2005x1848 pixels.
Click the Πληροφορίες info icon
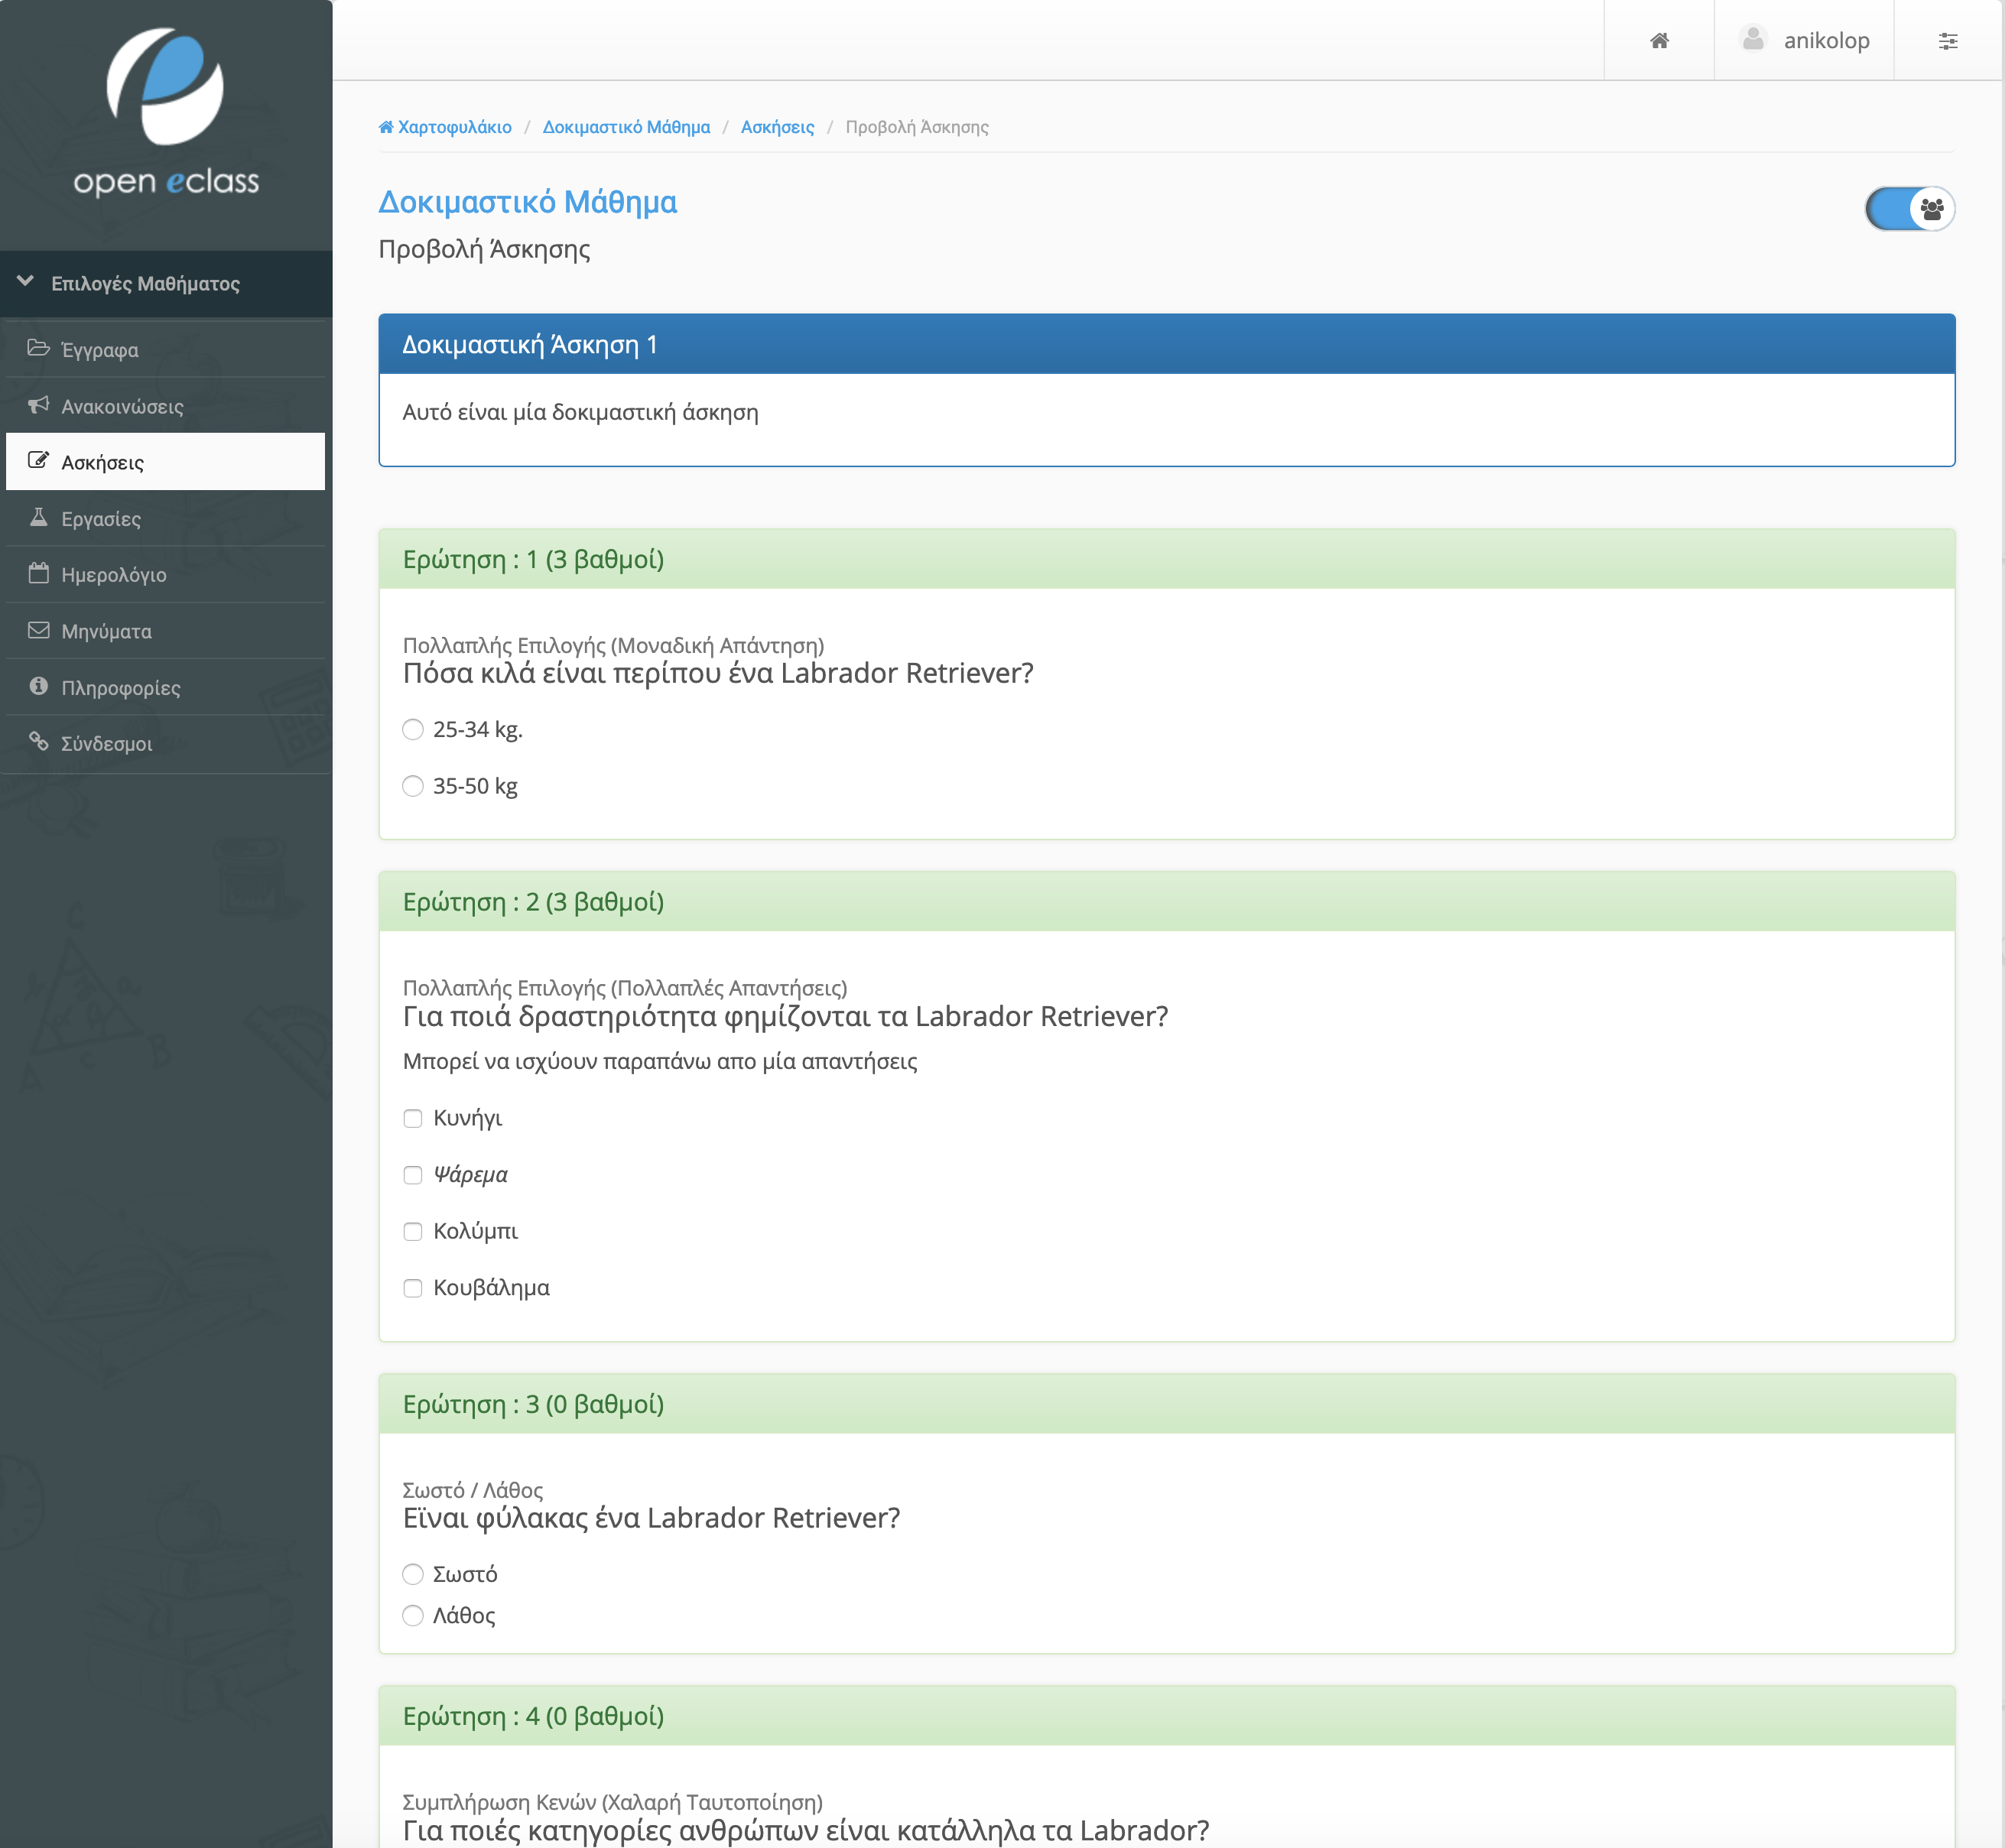coord(39,686)
